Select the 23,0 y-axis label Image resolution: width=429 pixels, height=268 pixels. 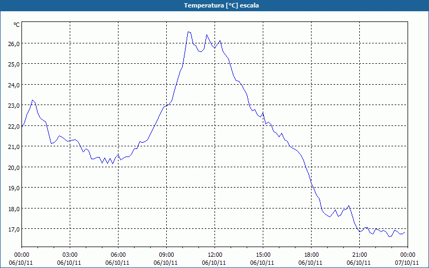pyautogui.click(x=14, y=106)
